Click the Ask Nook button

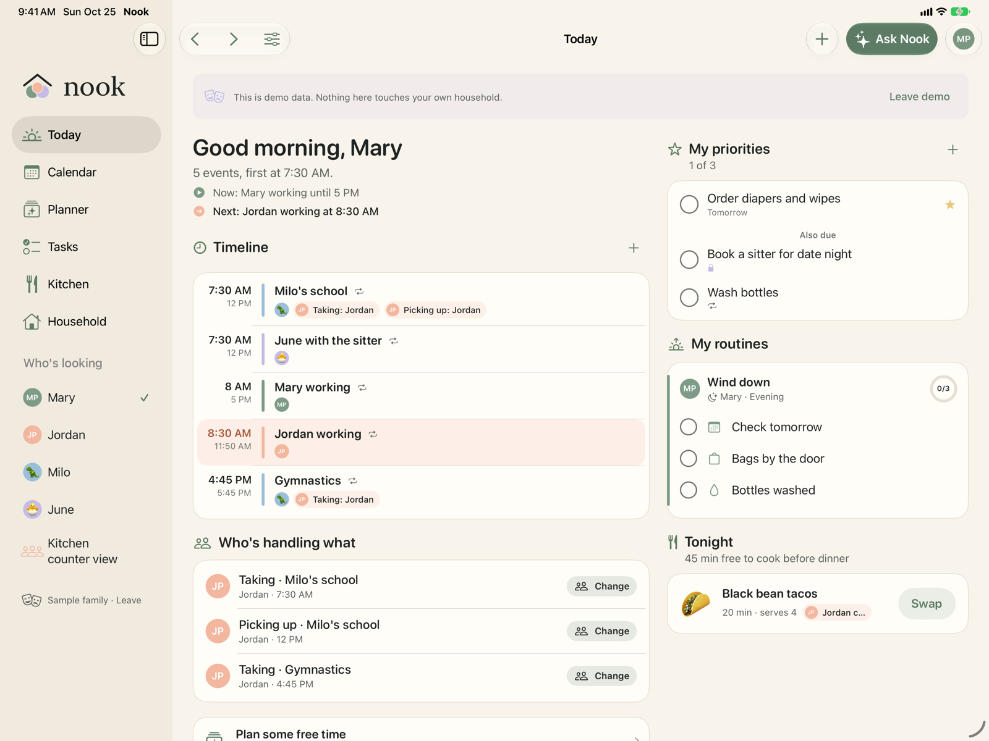click(x=891, y=39)
